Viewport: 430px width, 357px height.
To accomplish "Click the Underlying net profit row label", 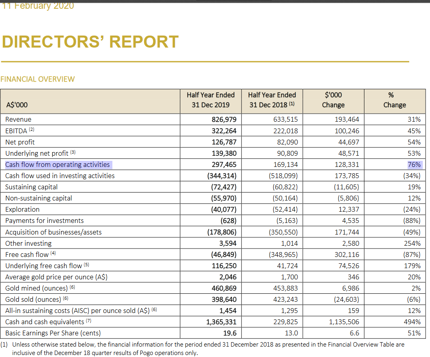I will [37, 153].
